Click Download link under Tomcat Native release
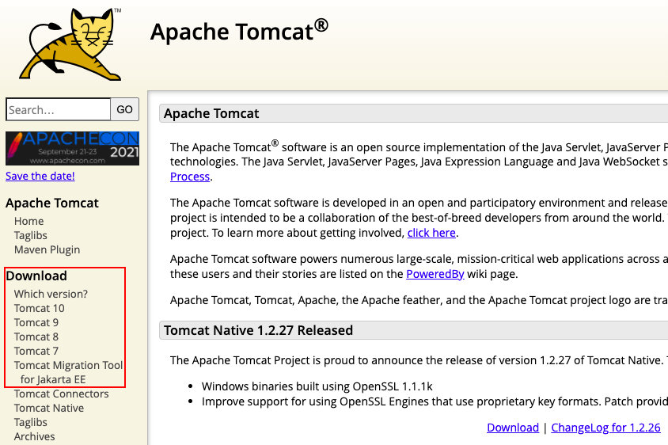Image resolution: width=668 pixels, height=445 pixels. (x=513, y=428)
